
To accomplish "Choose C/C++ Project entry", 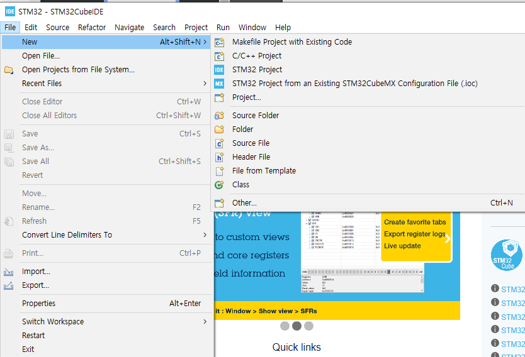I will [x=368, y=55].
